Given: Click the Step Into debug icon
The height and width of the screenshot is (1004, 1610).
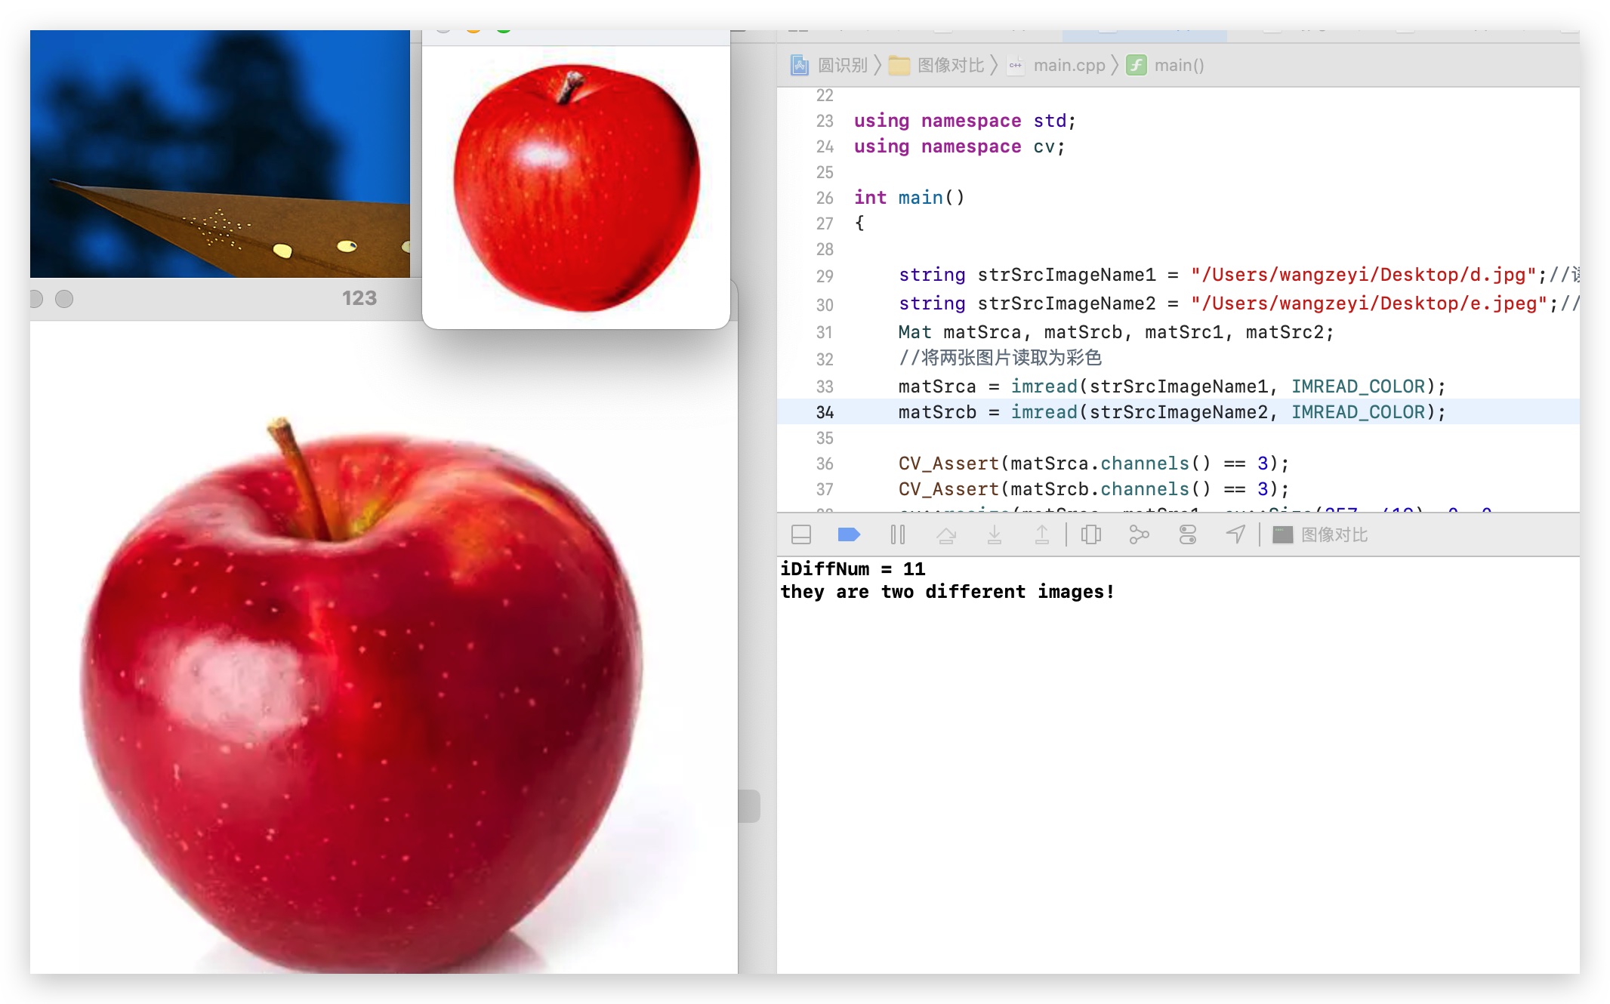Looking at the screenshot, I should coord(994,534).
